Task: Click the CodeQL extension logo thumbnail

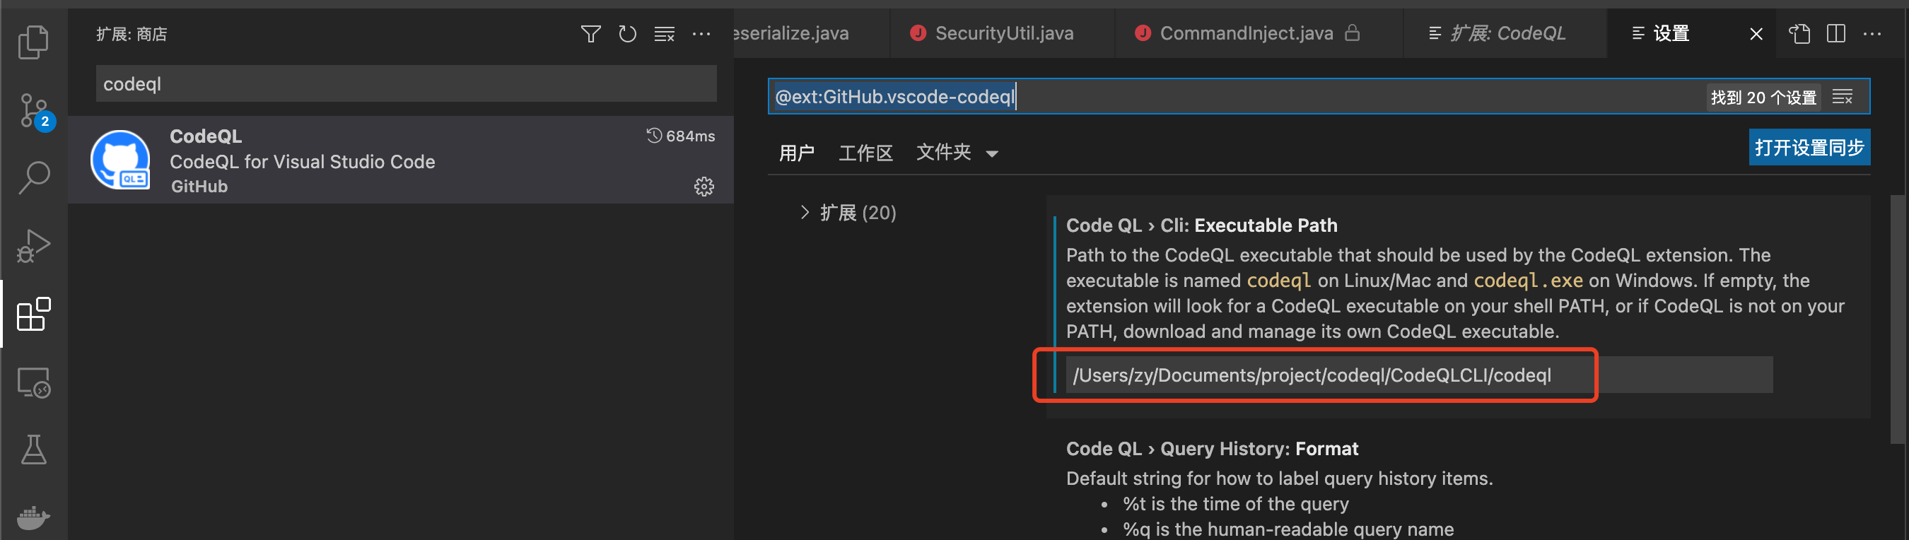Action: coord(120,159)
